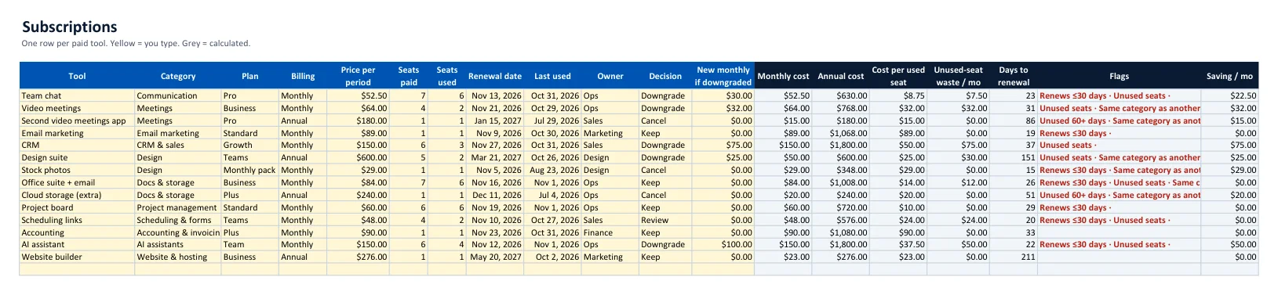Image resolution: width=1278 pixels, height=295 pixels.
Task: Click the Finance owner cell
Action: (x=610, y=232)
